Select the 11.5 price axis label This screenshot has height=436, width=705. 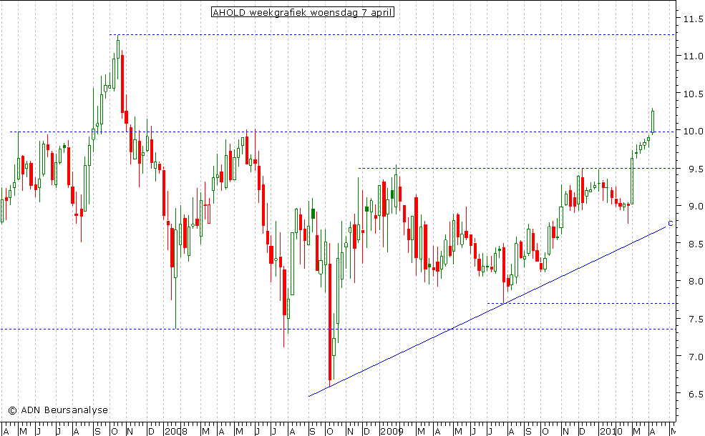point(693,19)
